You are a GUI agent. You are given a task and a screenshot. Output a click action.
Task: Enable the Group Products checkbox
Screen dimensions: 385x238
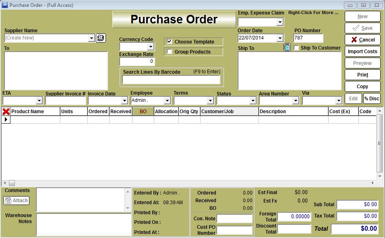[170, 52]
